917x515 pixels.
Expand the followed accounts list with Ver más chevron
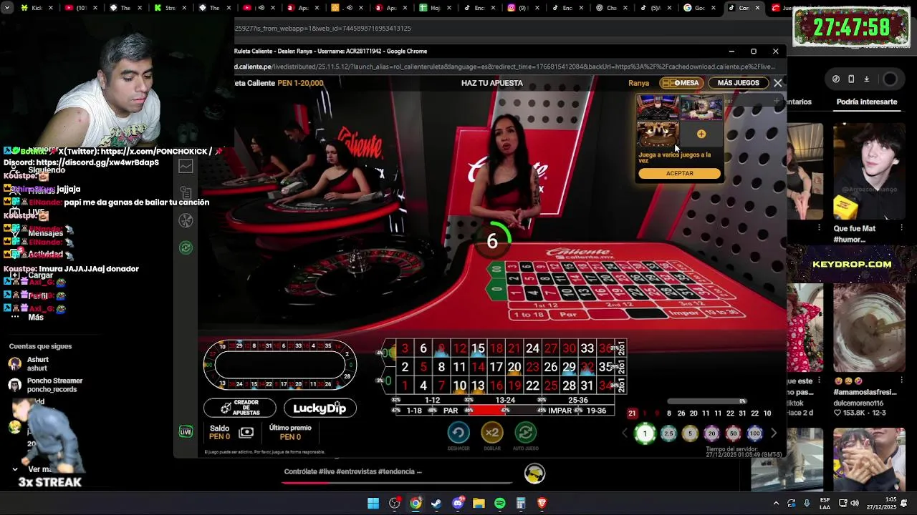tap(14, 469)
